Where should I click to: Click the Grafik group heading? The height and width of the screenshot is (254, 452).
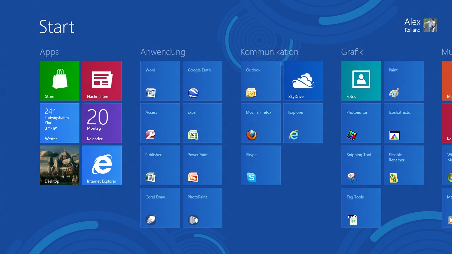coord(352,52)
